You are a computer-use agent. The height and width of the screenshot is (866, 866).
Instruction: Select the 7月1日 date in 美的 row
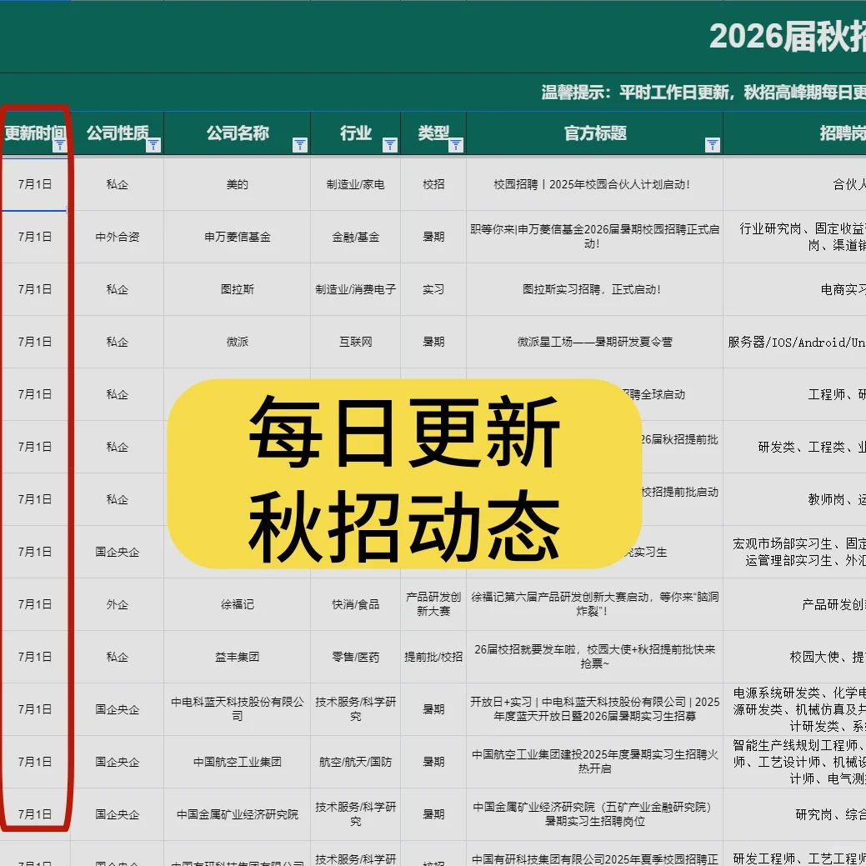click(x=35, y=184)
